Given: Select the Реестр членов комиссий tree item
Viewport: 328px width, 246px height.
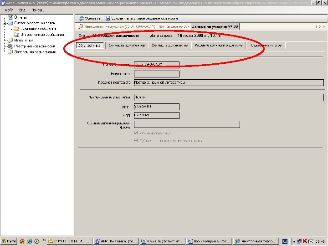Looking at the screenshot, I should tap(35, 46).
